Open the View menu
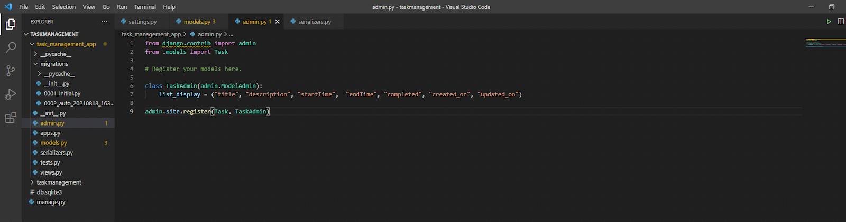The image size is (846, 222). (89, 7)
